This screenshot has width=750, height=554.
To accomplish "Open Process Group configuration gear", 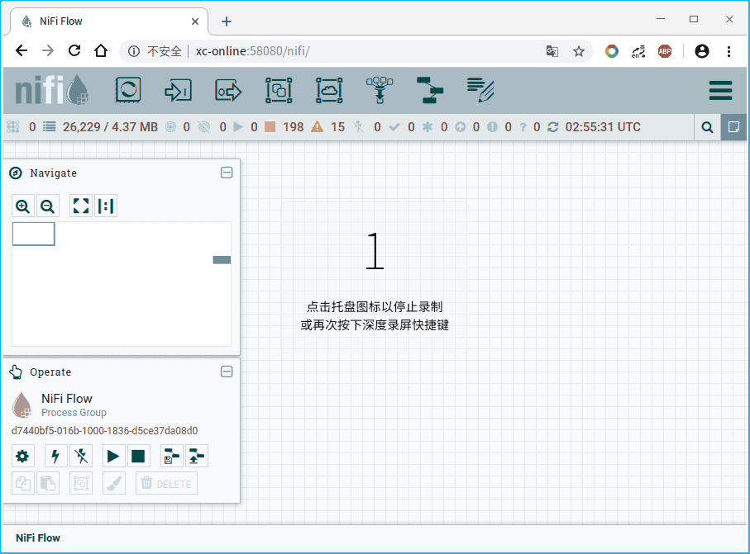I will [x=22, y=456].
